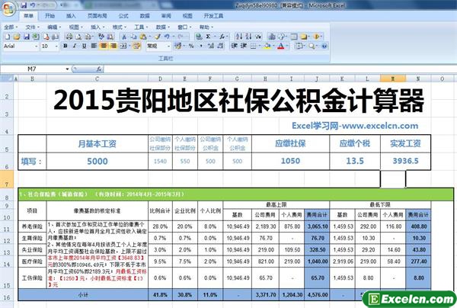
Task: Click the Insert Function fx toolbar icon
Action: [222, 37]
